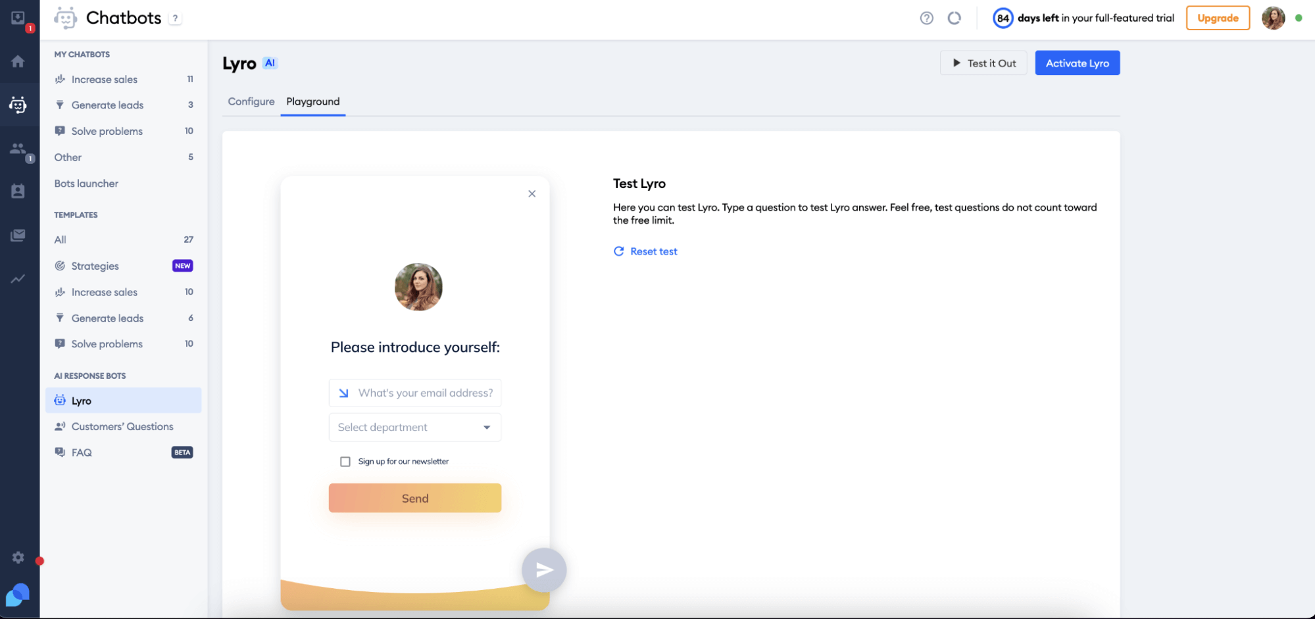Close the chat widget preview
The height and width of the screenshot is (619, 1315).
point(532,193)
